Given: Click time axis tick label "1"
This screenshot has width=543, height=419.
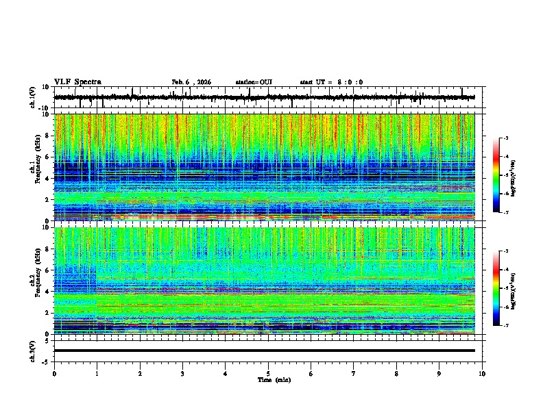Looking at the screenshot, I should pos(97,374).
